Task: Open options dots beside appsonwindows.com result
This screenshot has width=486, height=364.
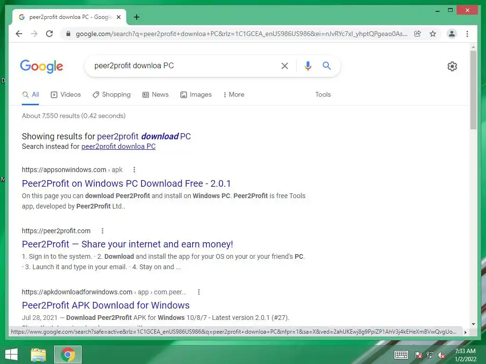Action: [134, 170]
